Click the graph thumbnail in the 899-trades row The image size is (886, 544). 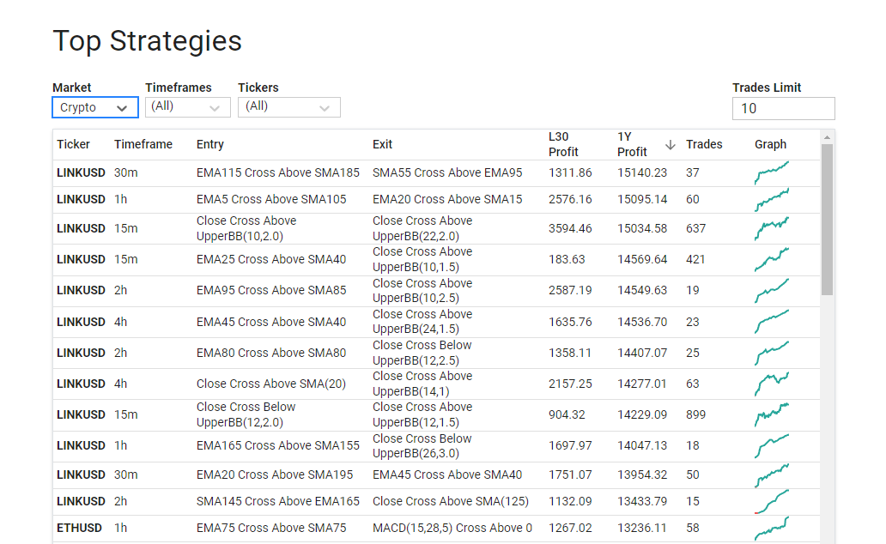[x=772, y=415]
